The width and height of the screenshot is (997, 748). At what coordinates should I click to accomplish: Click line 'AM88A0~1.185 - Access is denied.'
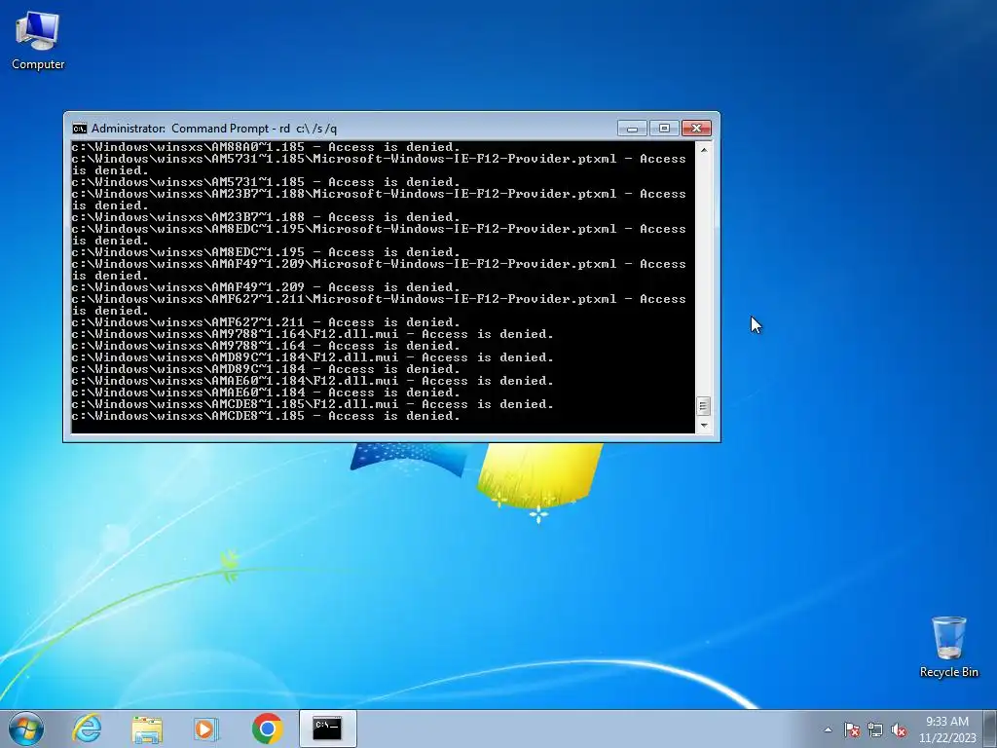265,148
